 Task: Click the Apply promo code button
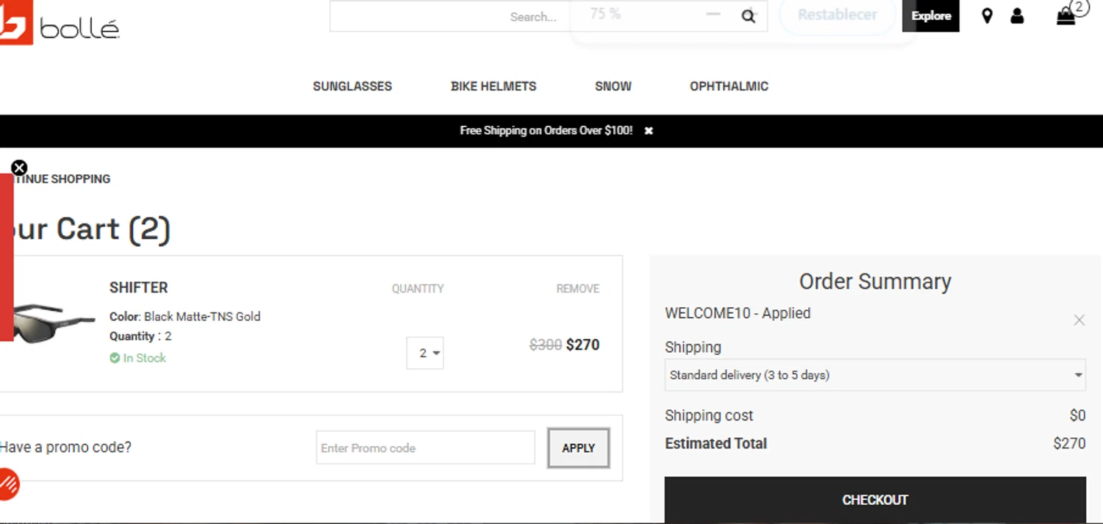coord(579,448)
